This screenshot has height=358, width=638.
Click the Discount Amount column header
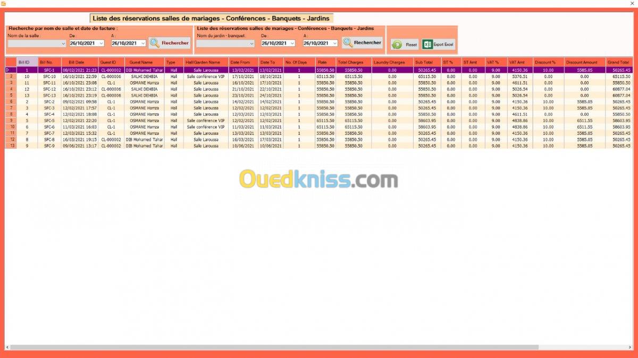pyautogui.click(x=584, y=62)
